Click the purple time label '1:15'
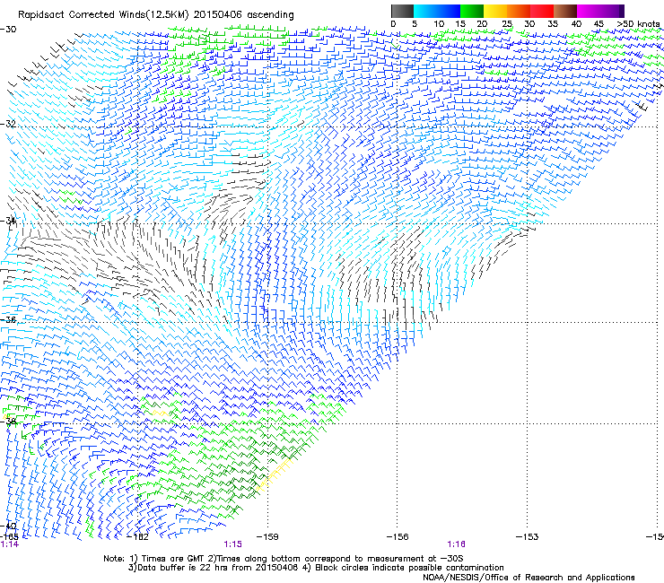The width and height of the screenshot is (664, 583). point(233,544)
